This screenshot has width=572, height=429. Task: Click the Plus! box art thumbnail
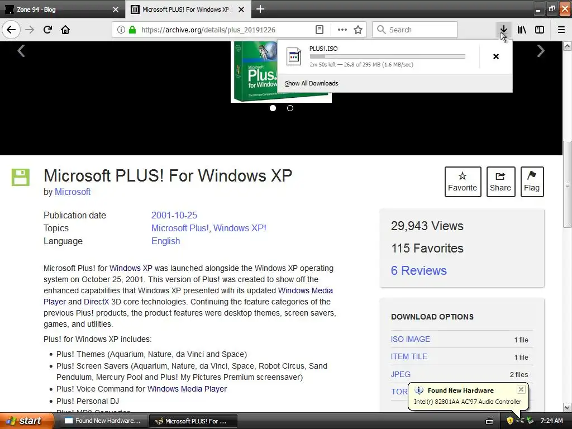[x=254, y=71]
